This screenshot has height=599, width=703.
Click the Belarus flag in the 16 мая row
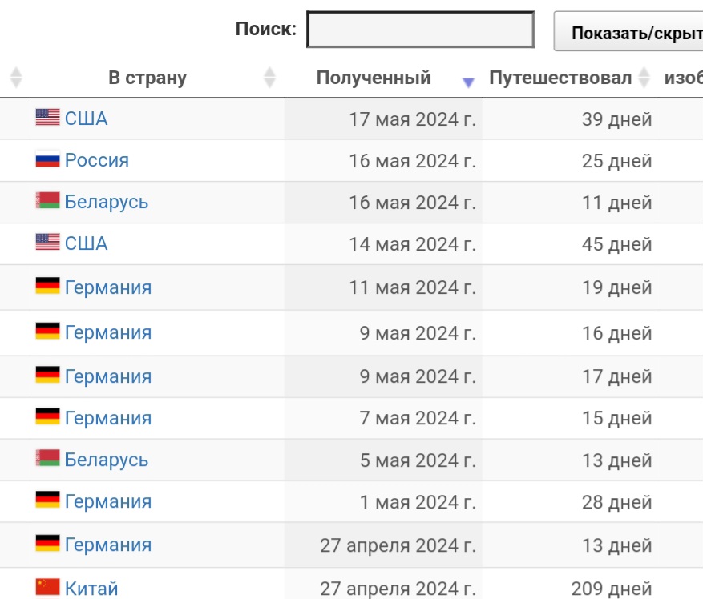coord(47,201)
